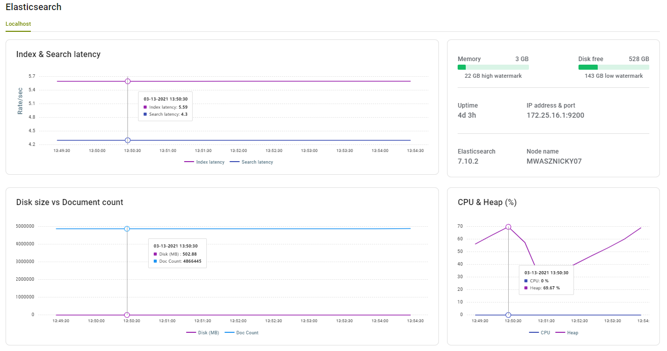Click the 'Search latency: 4.3' tooltip row
Screen dimensions: 667x351
coord(165,115)
